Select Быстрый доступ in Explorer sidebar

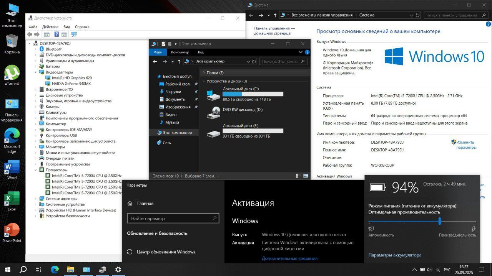point(174,76)
